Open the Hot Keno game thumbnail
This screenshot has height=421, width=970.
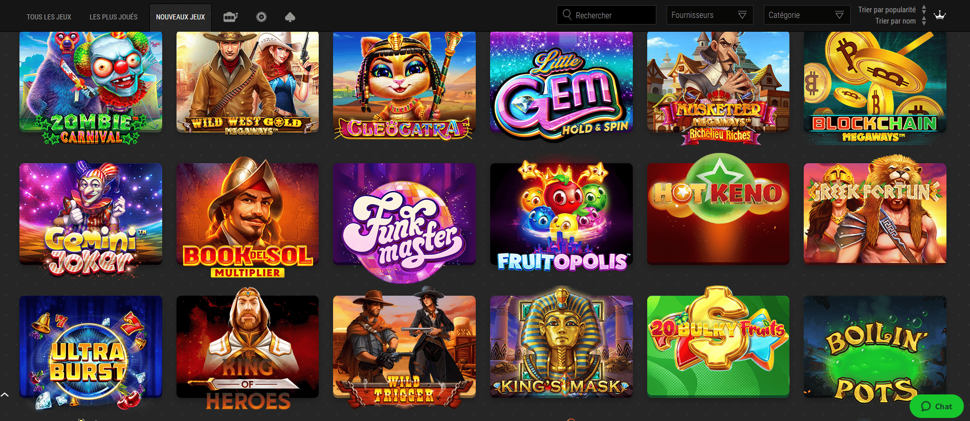pos(718,213)
